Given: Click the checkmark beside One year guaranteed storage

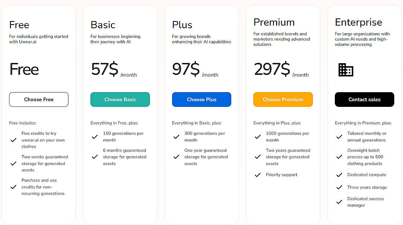Looking at the screenshot, I should pyautogui.click(x=176, y=157).
